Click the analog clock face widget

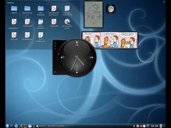77,57
